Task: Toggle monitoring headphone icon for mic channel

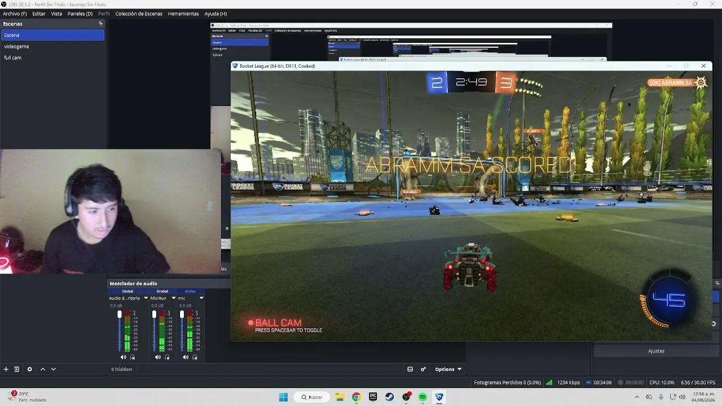Action: tap(195, 358)
